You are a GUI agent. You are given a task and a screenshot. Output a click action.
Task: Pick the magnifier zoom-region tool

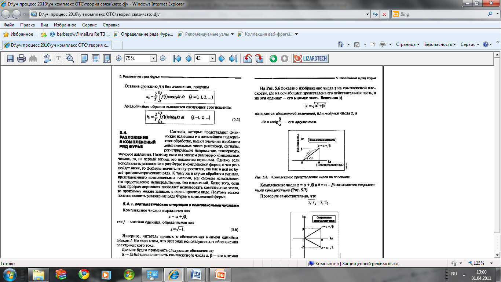tap(70, 58)
